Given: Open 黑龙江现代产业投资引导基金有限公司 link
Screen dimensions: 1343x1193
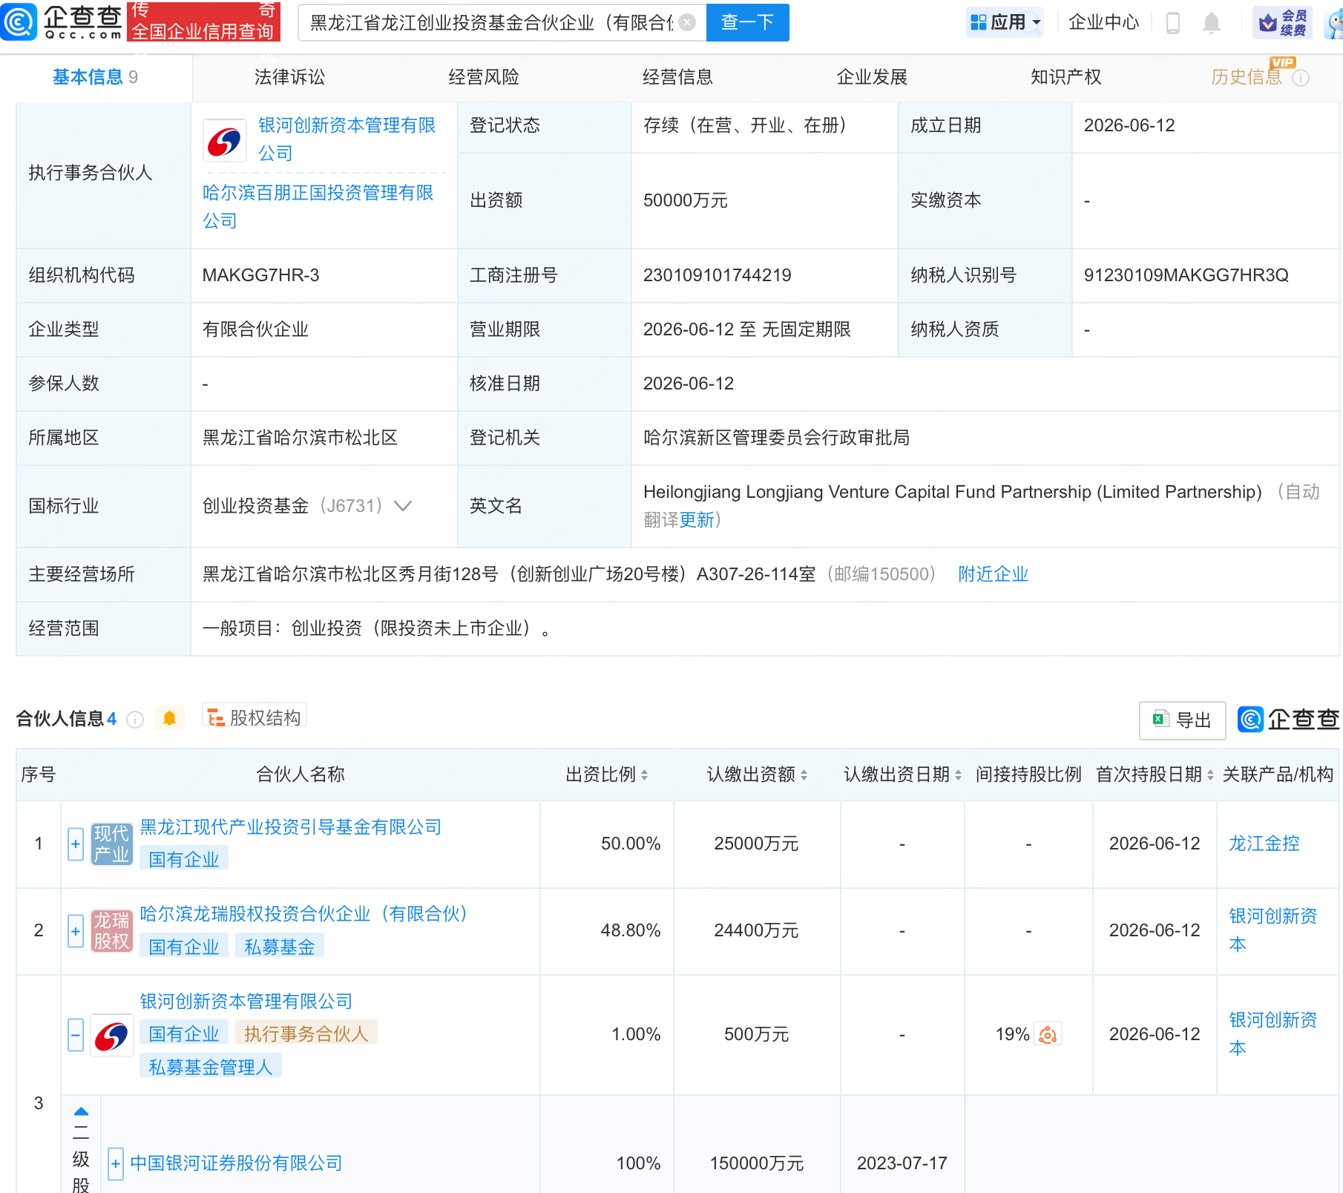Looking at the screenshot, I should tap(291, 827).
